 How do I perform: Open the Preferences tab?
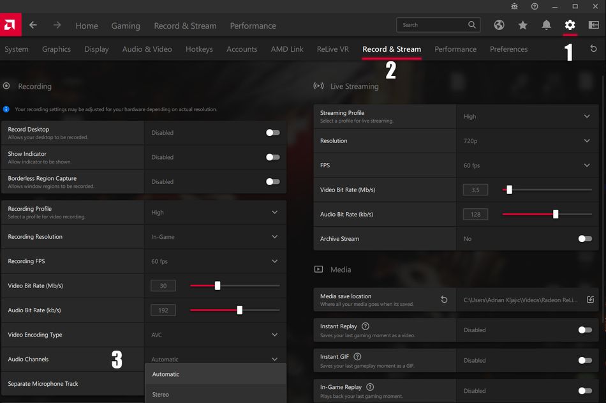tap(508, 49)
